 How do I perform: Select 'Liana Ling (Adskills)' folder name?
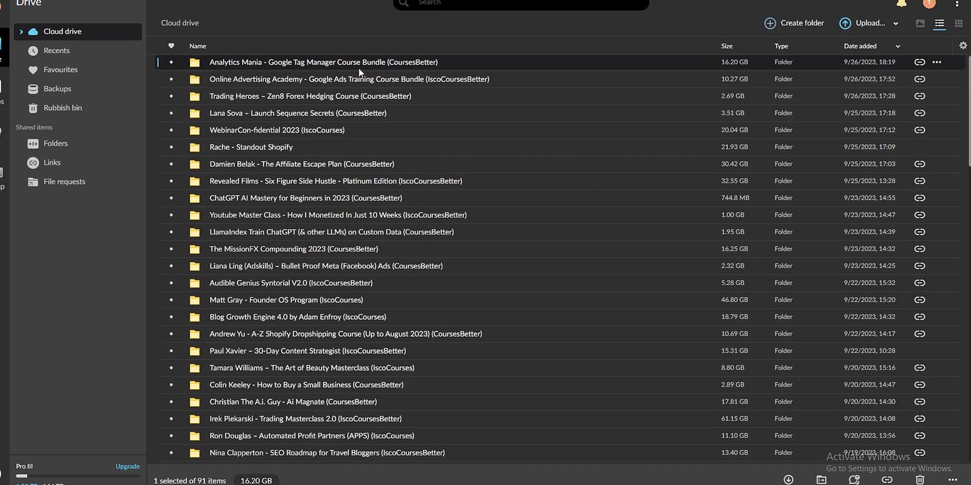pyautogui.click(x=326, y=266)
